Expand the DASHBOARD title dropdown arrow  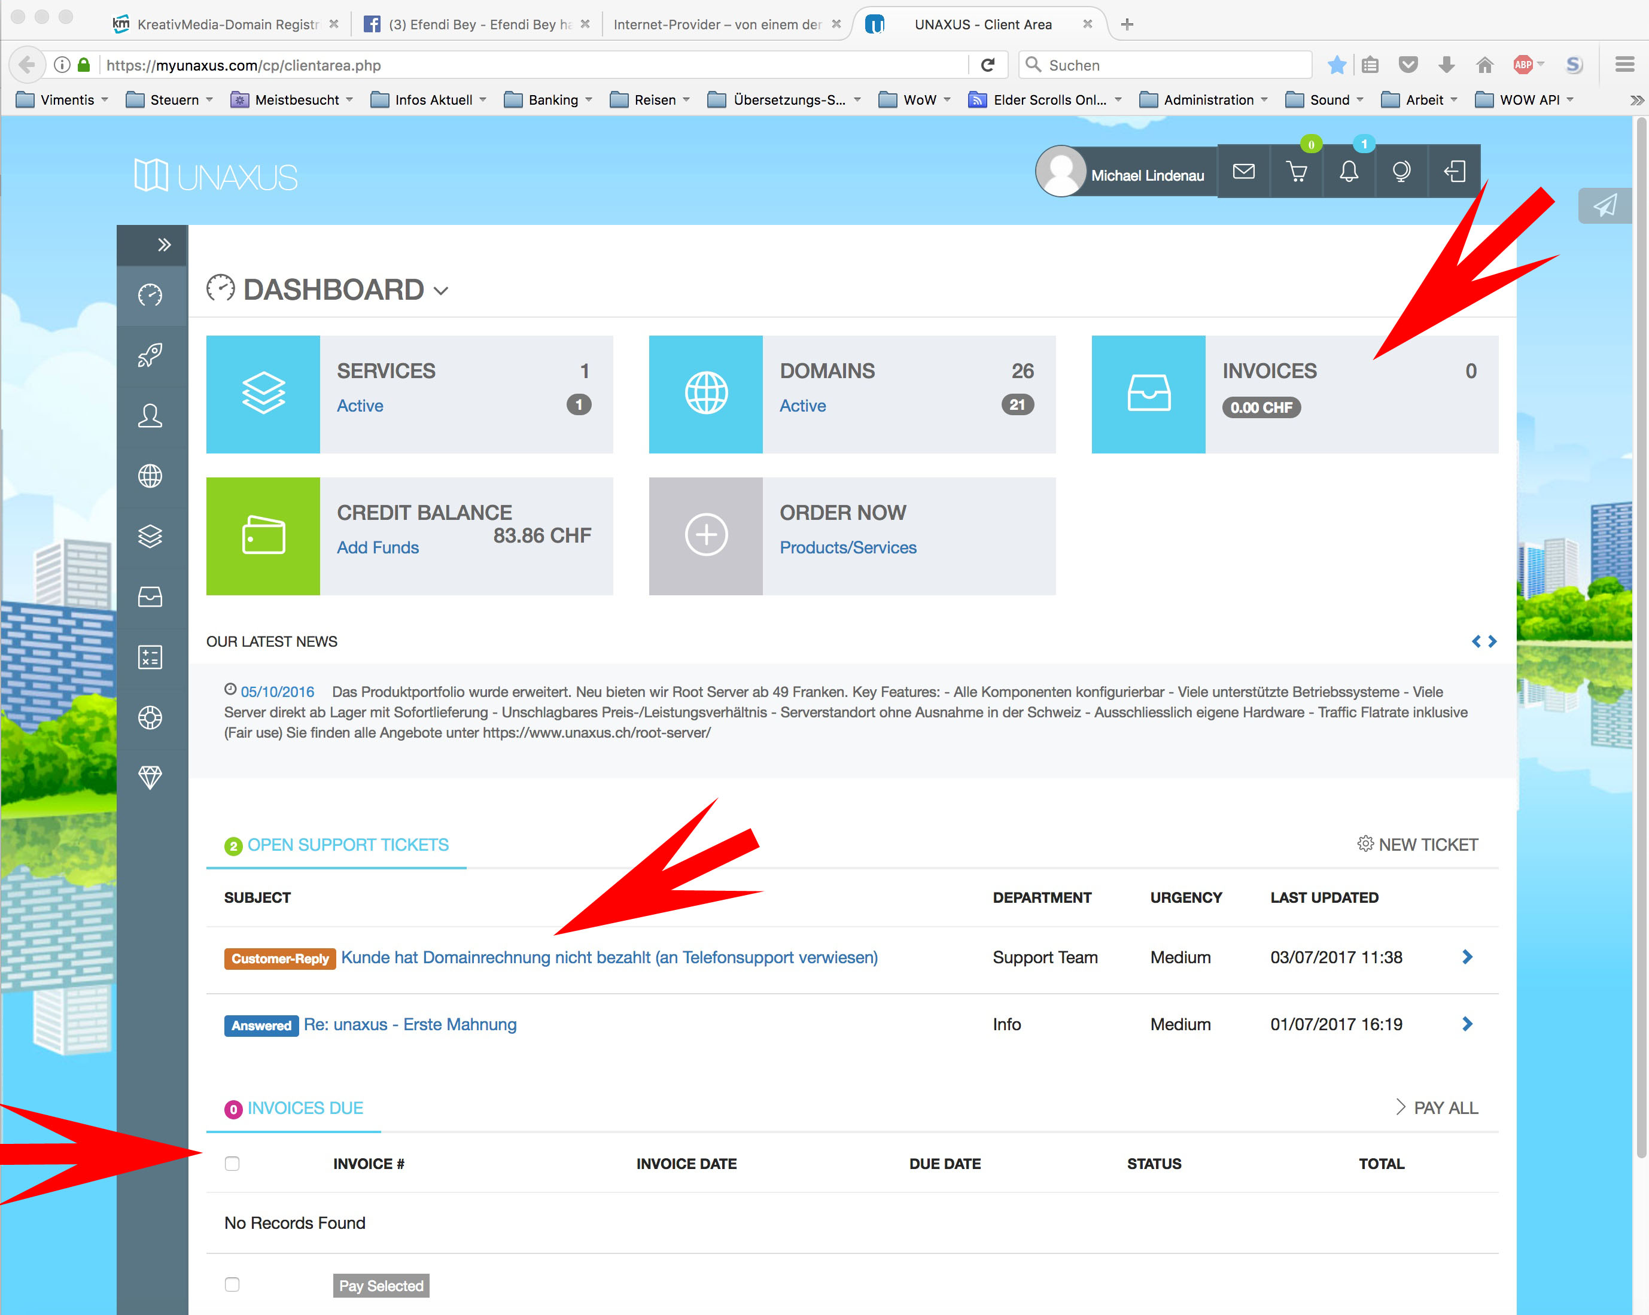[442, 291]
